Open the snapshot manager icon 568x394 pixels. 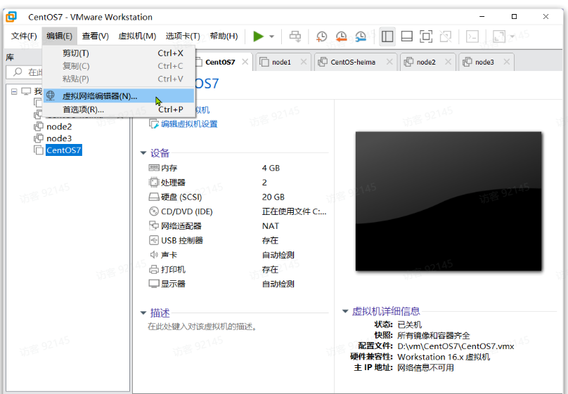tap(361, 37)
